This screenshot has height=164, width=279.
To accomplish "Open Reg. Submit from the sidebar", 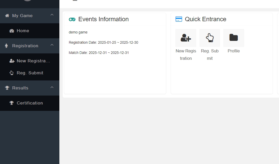I will (x=30, y=73).
